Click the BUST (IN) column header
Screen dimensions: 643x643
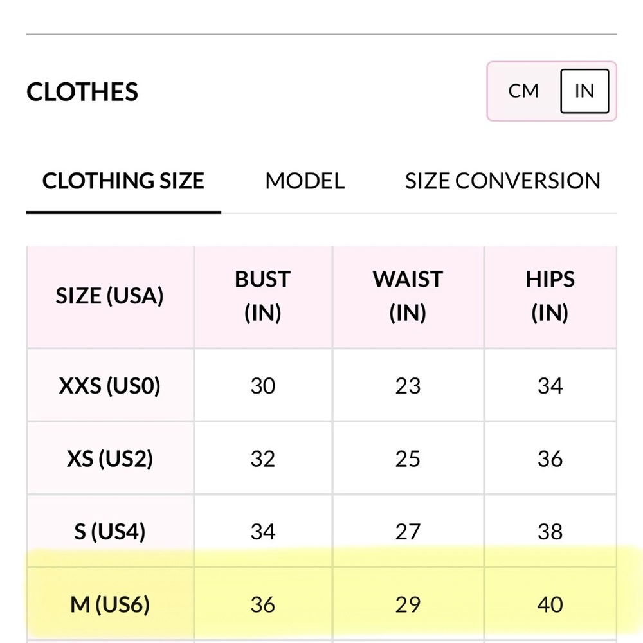point(263,296)
